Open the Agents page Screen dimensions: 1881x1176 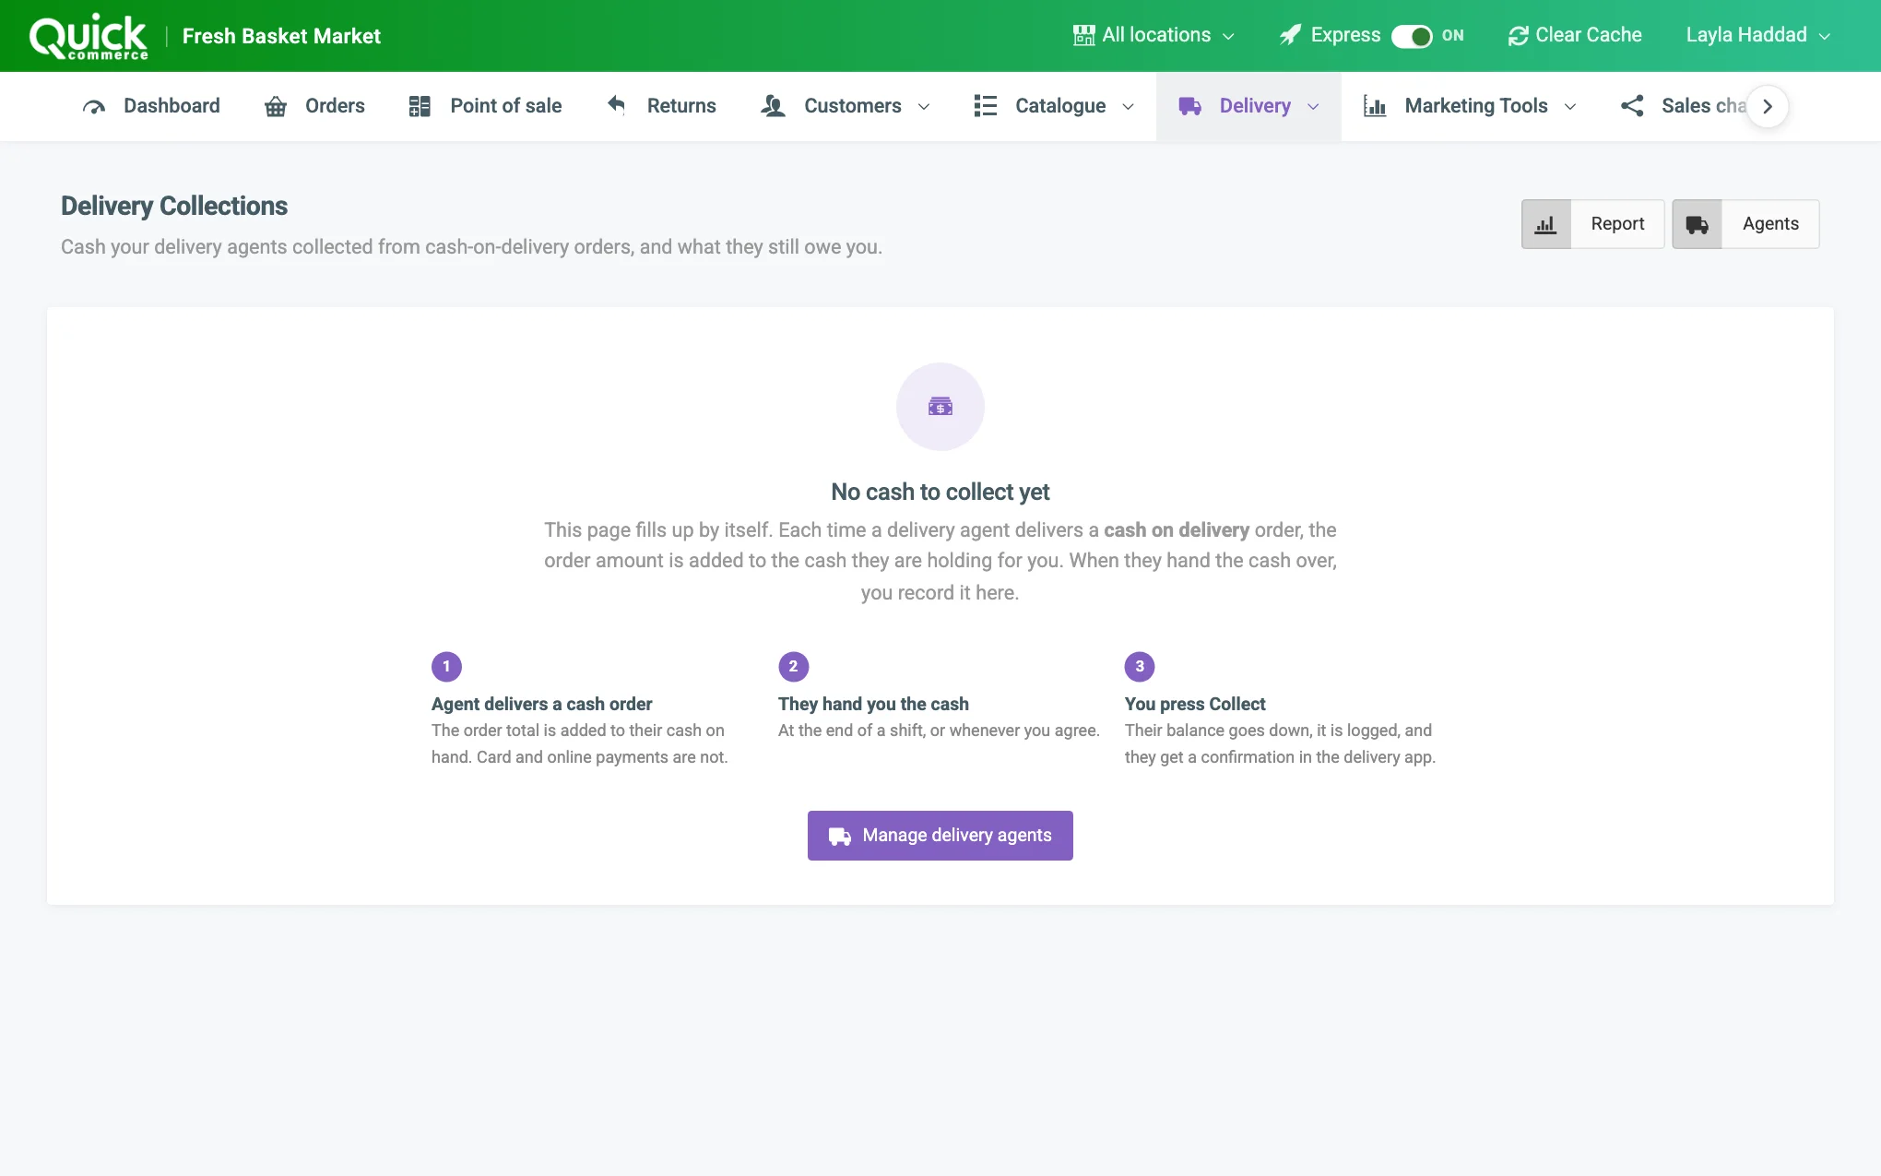coord(1746,224)
